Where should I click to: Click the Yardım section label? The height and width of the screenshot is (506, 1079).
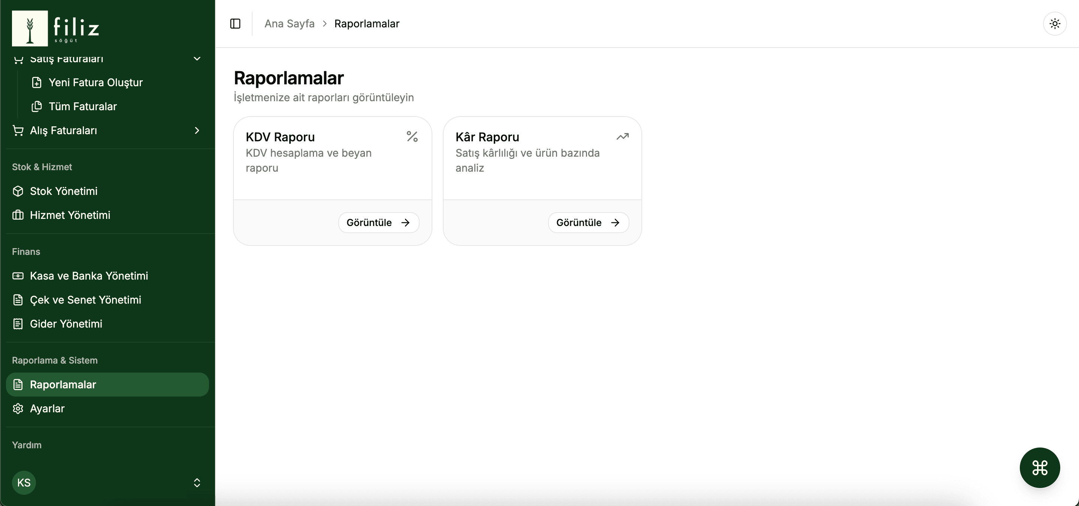(x=27, y=445)
